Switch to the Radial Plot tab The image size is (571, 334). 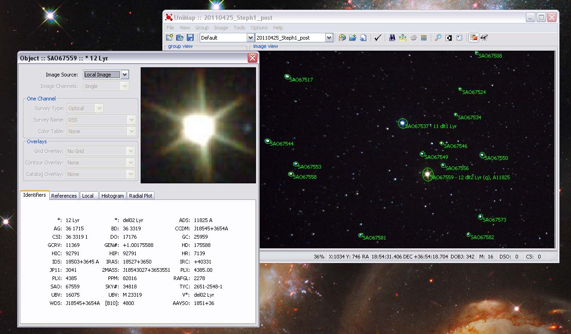pyautogui.click(x=141, y=195)
